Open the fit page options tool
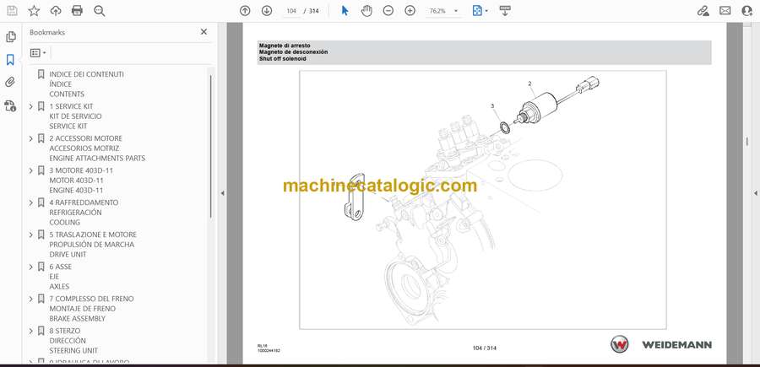The image size is (760, 367). pos(477,11)
